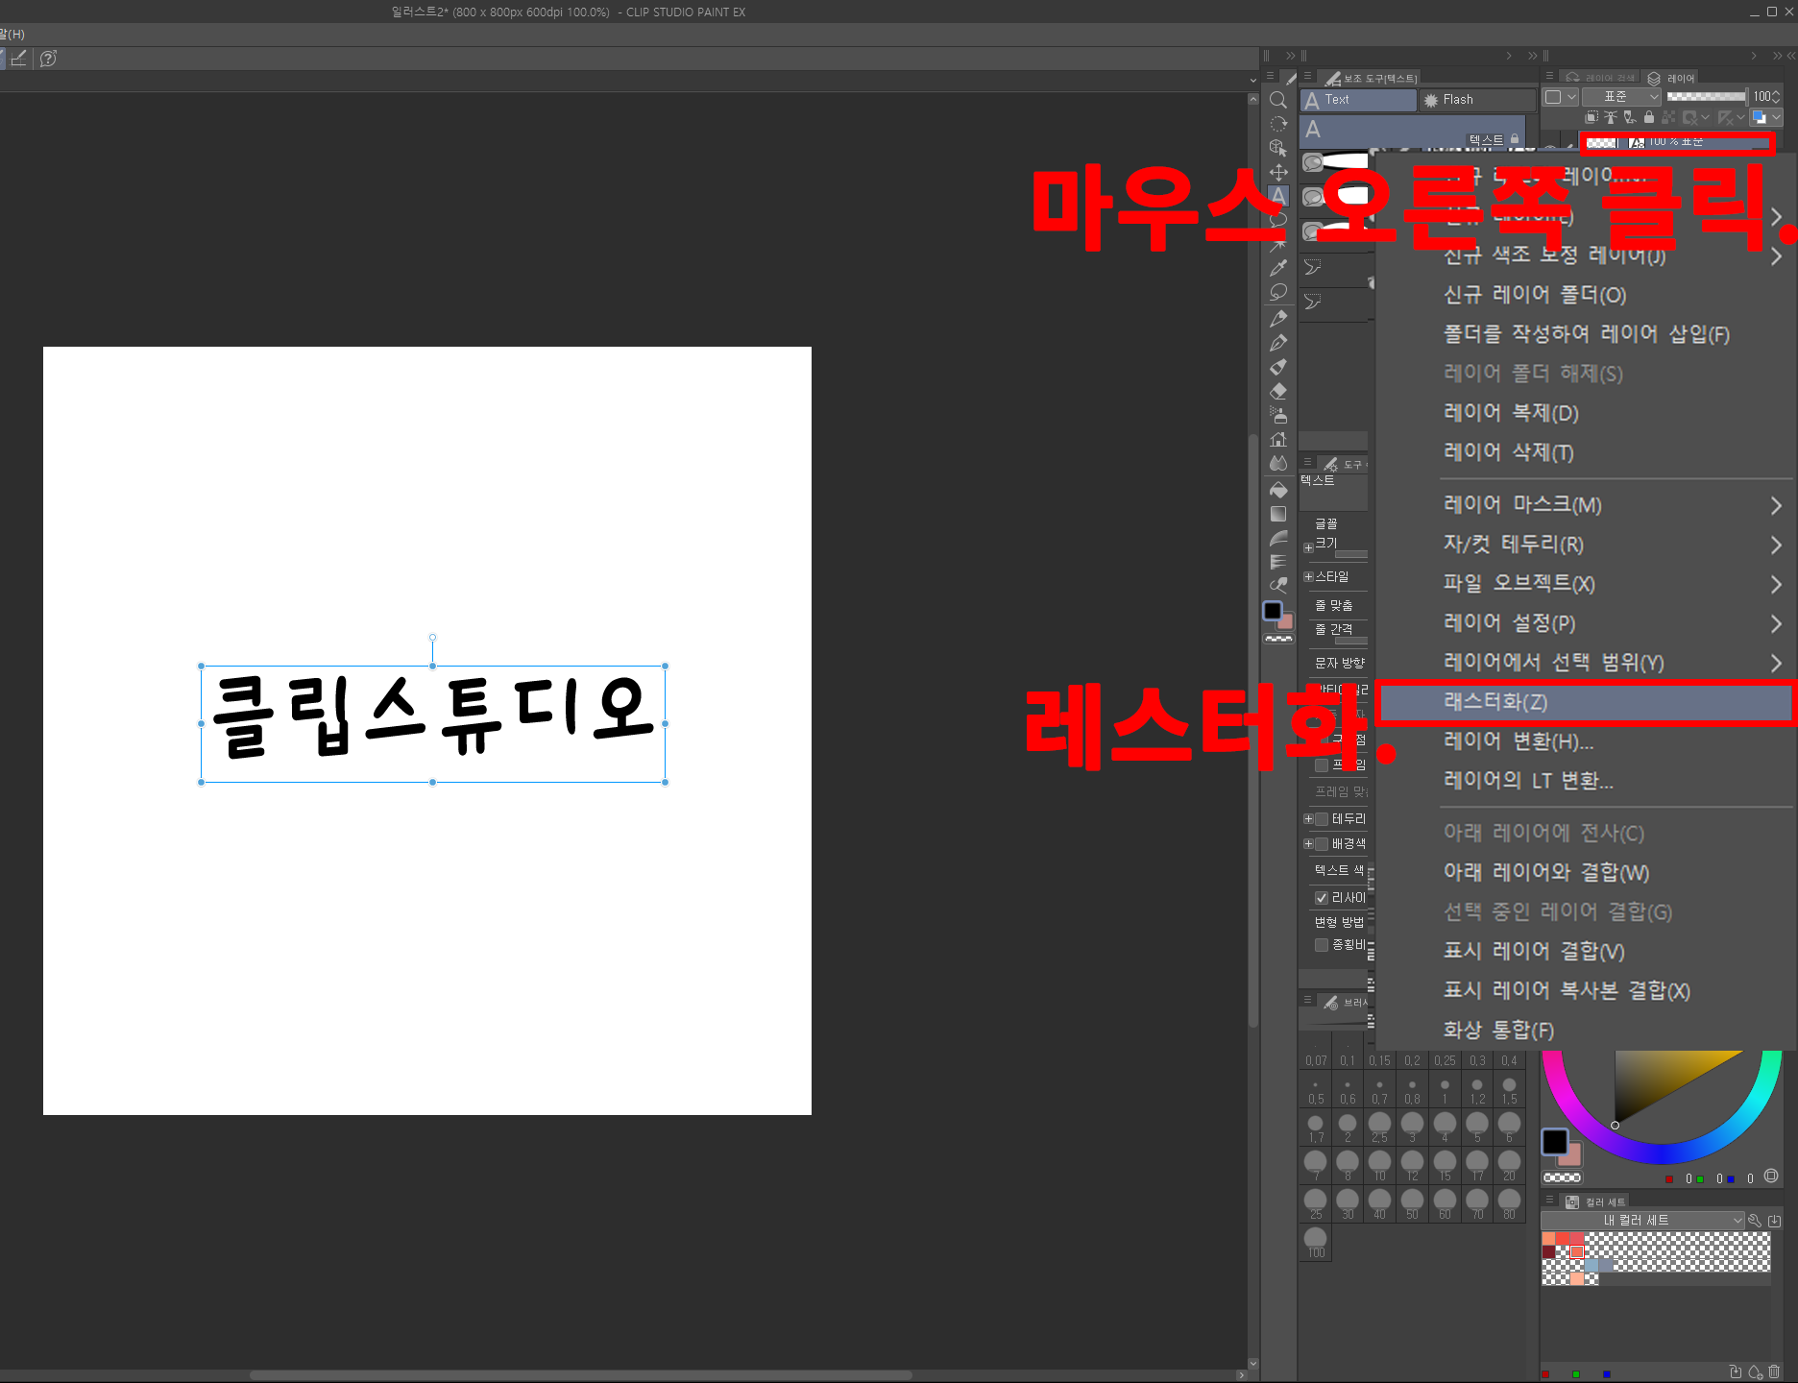1798x1383 pixels.
Task: Select the Zoom magnifier tool
Action: 1277,100
